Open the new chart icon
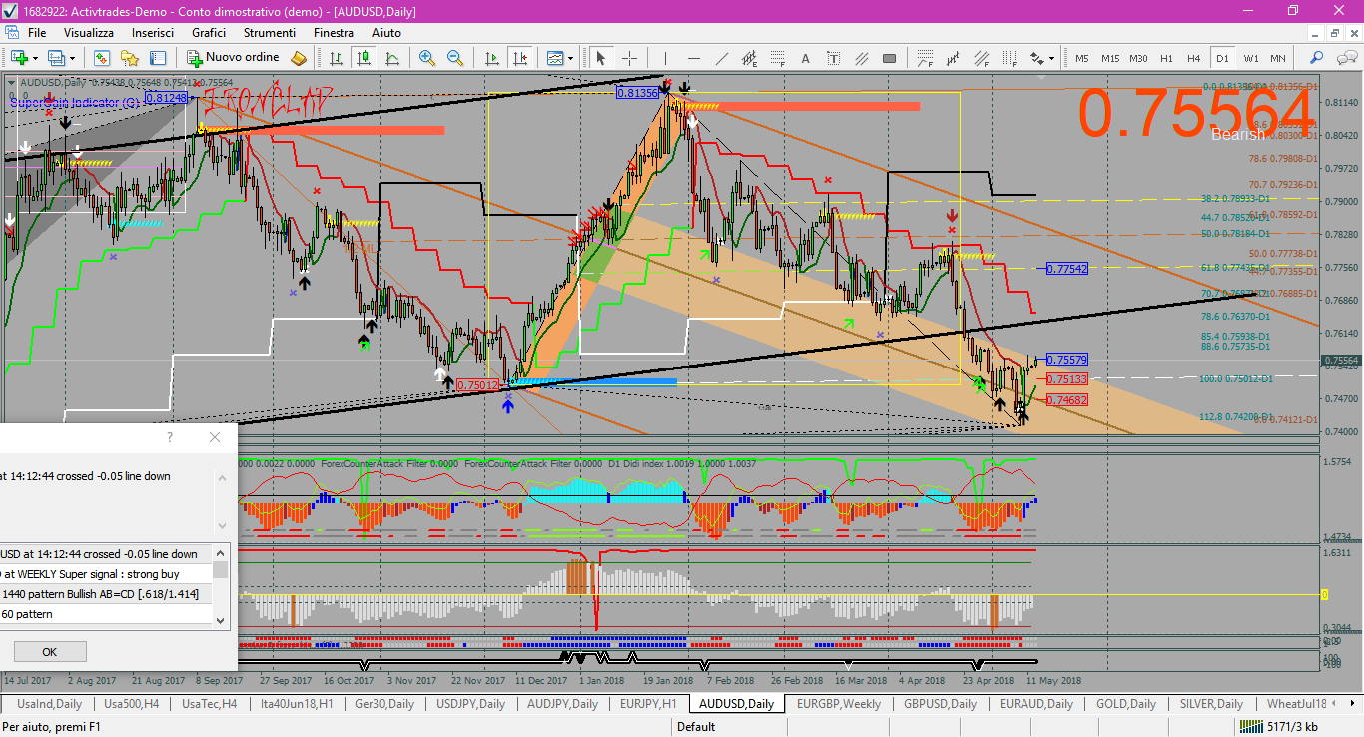Image resolution: width=1364 pixels, height=737 pixels. pos(19,58)
